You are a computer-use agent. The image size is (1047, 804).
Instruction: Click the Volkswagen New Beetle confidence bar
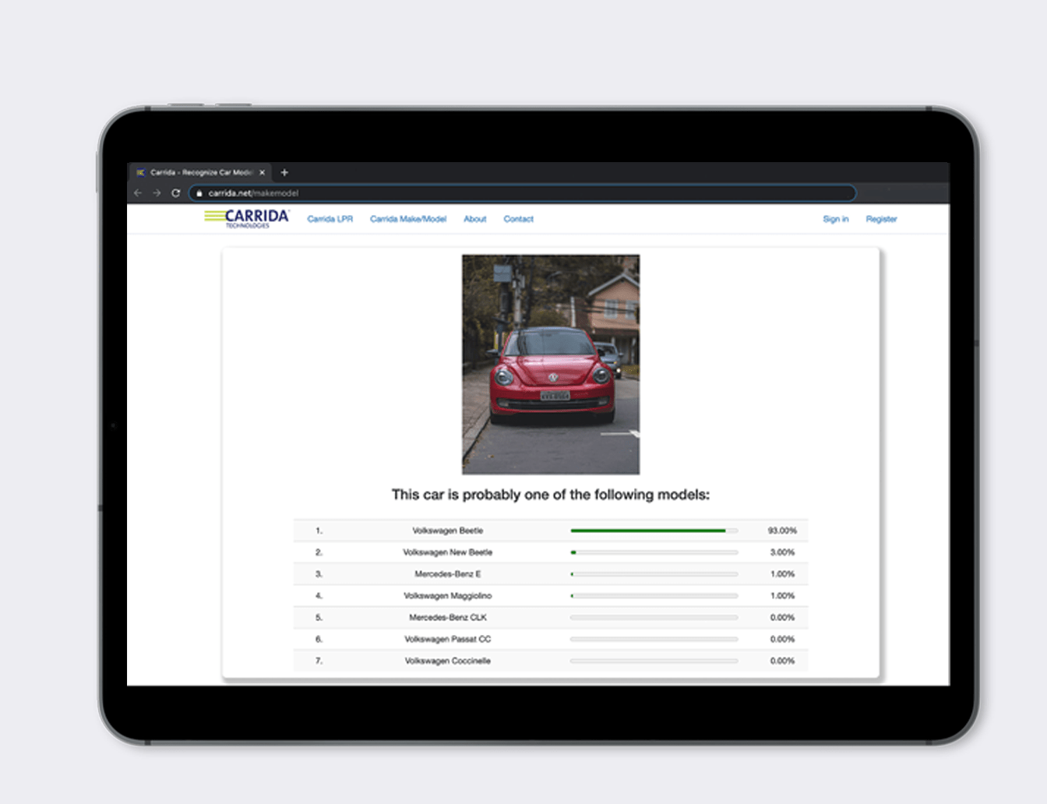[x=654, y=552]
